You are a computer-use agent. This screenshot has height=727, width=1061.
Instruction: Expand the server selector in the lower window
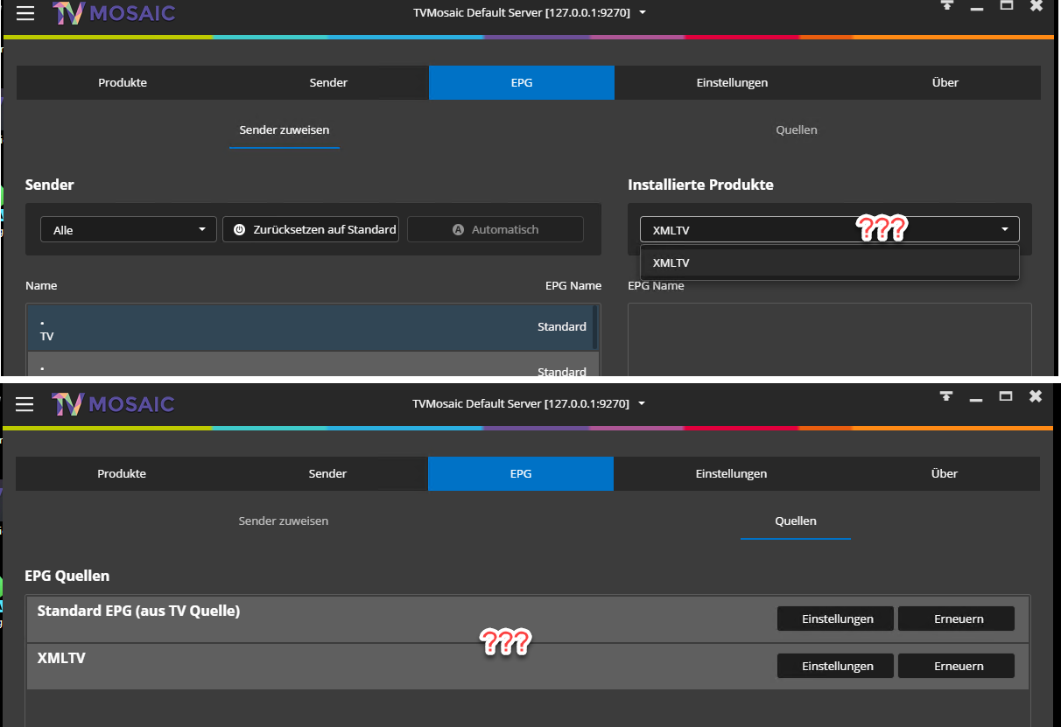pyautogui.click(x=643, y=403)
